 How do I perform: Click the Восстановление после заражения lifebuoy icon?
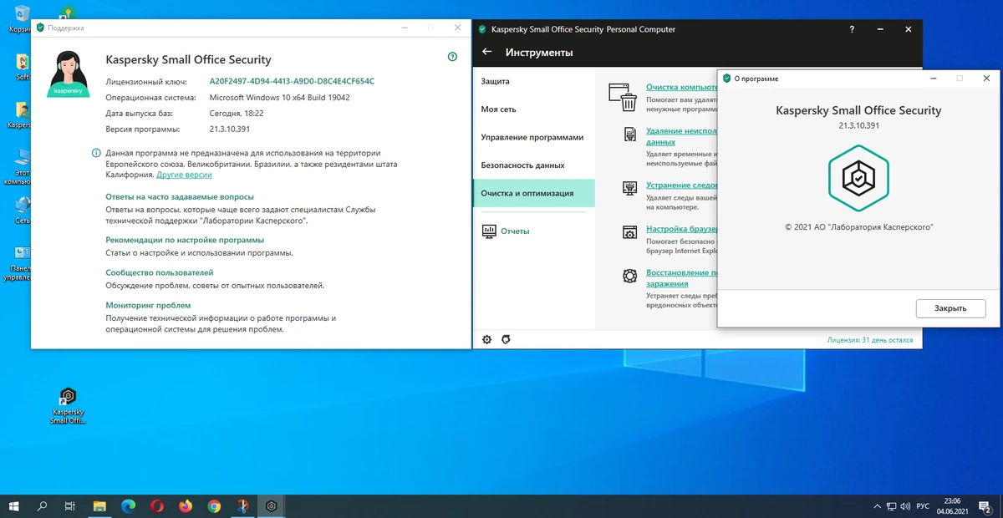pos(630,277)
